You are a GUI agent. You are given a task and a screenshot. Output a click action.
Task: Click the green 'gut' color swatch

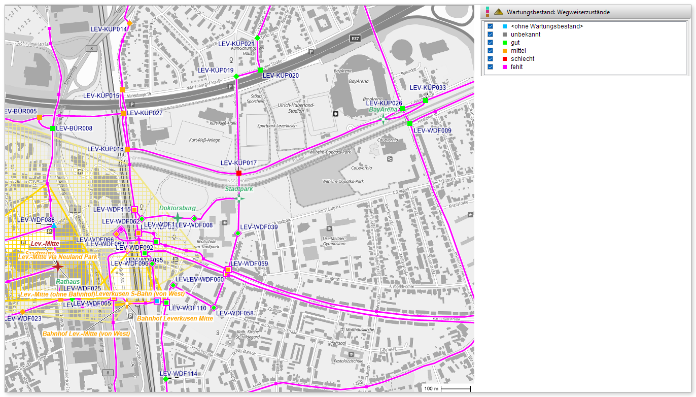(x=504, y=43)
